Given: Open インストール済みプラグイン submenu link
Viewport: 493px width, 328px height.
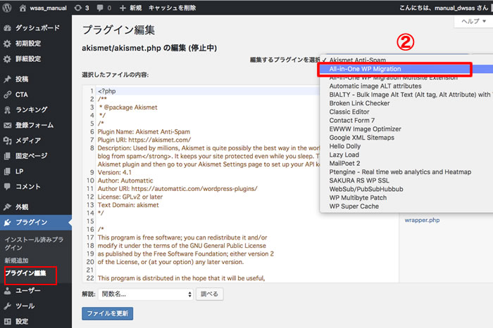Looking at the screenshot, I should 34,244.
